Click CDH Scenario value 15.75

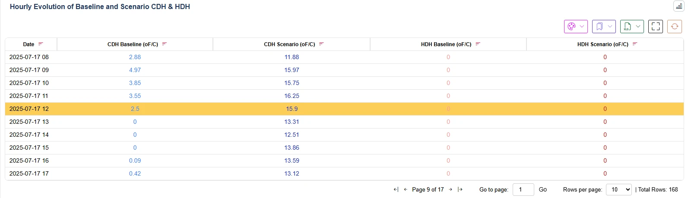coord(292,83)
